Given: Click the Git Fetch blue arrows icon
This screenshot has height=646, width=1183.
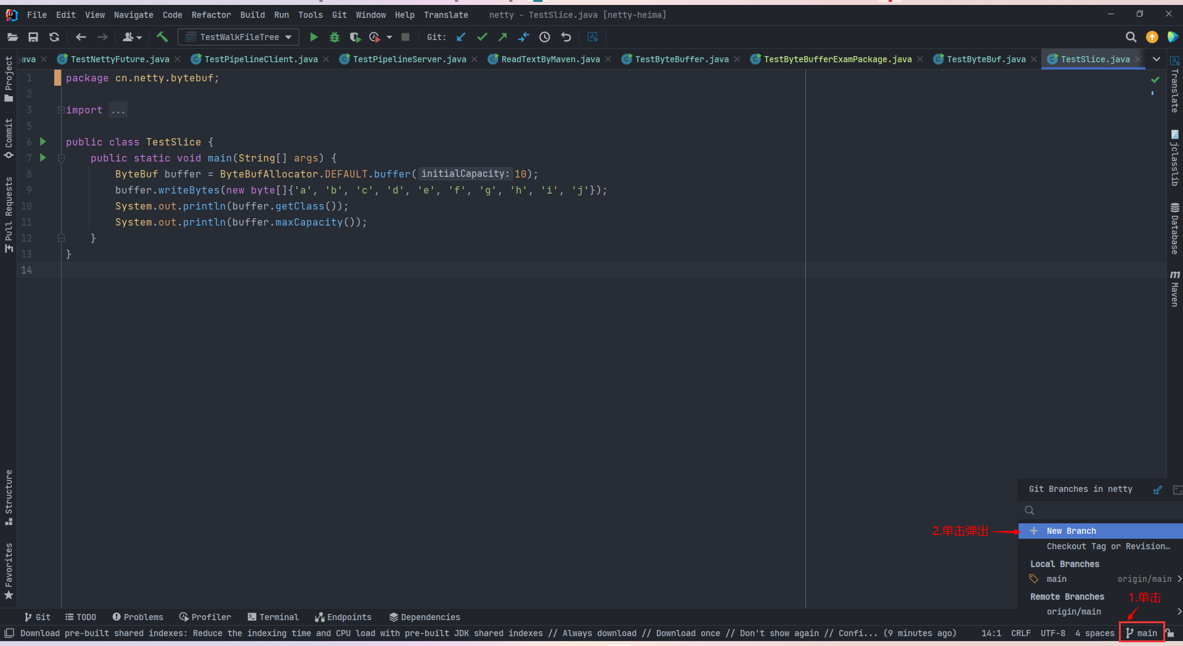Looking at the screenshot, I should (524, 37).
